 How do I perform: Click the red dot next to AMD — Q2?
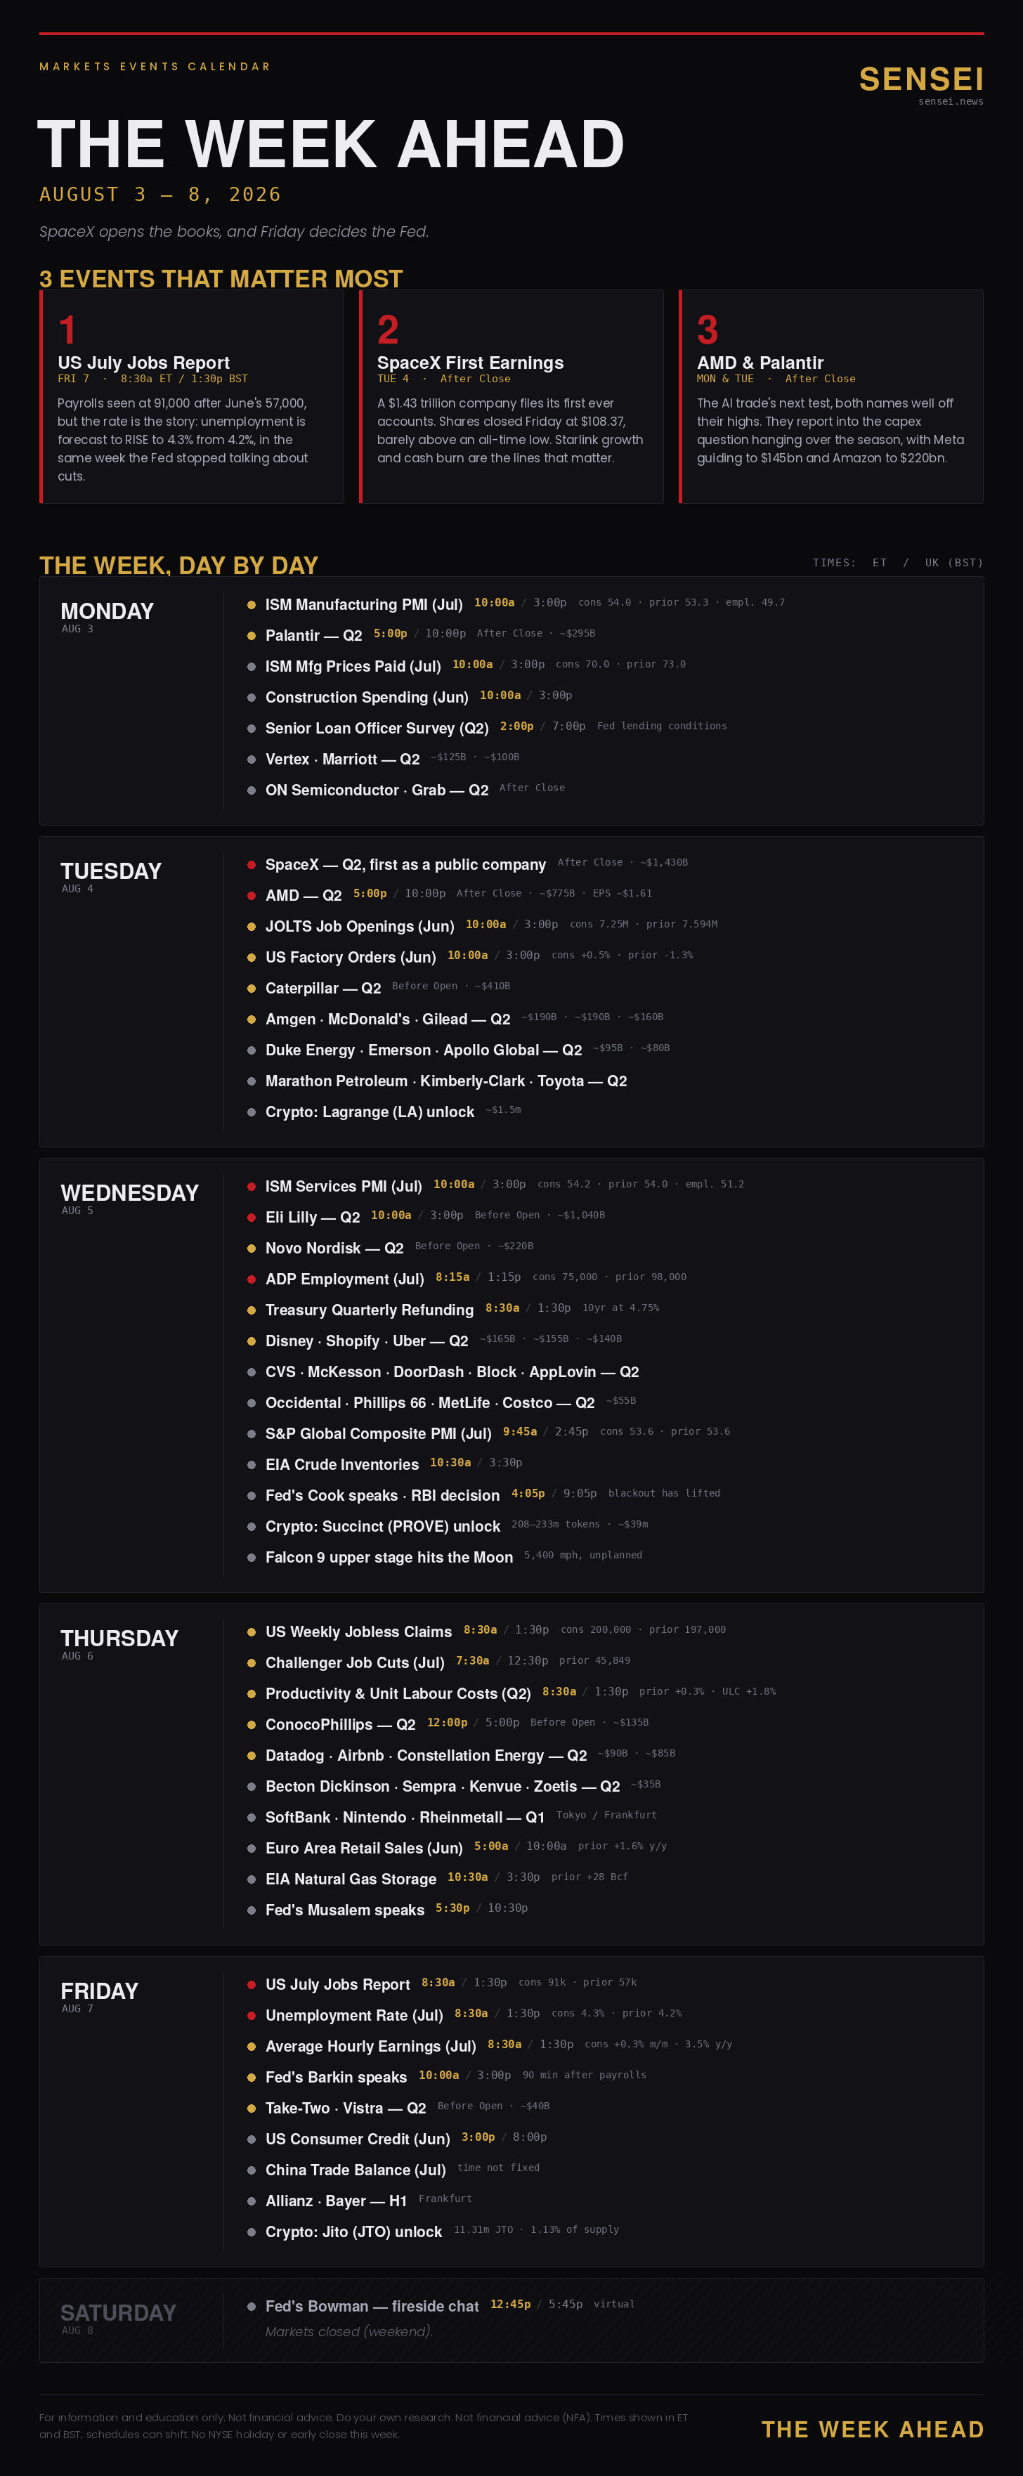click(251, 895)
